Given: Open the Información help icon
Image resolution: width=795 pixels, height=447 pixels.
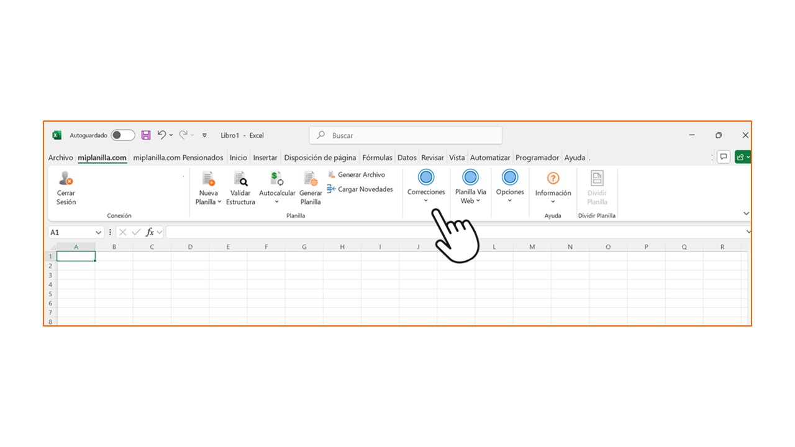Looking at the screenshot, I should point(553,179).
